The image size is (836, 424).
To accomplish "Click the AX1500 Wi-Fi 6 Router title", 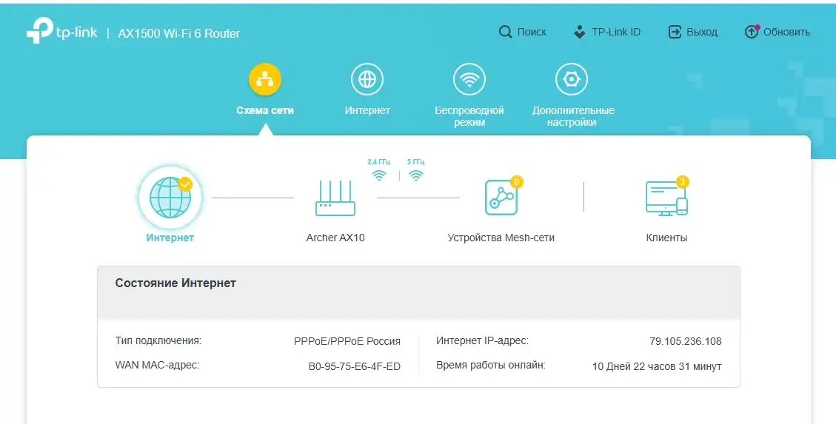I will click(x=178, y=33).
